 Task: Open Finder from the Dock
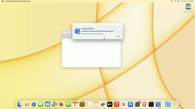click(20, 104)
